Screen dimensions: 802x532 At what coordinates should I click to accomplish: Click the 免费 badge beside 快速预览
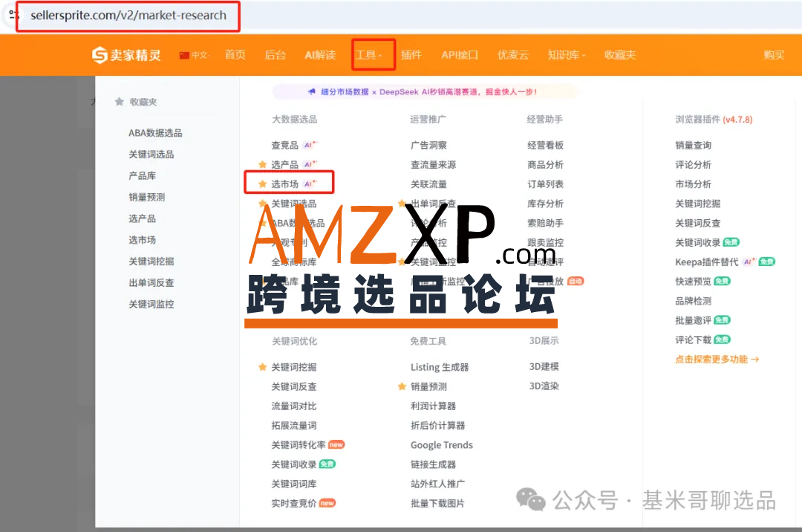pos(722,281)
